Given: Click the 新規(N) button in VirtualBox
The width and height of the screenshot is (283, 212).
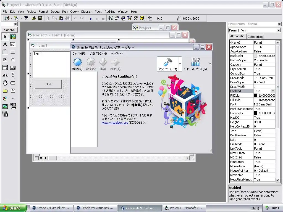Looking at the screenshot, I should coord(77,64).
